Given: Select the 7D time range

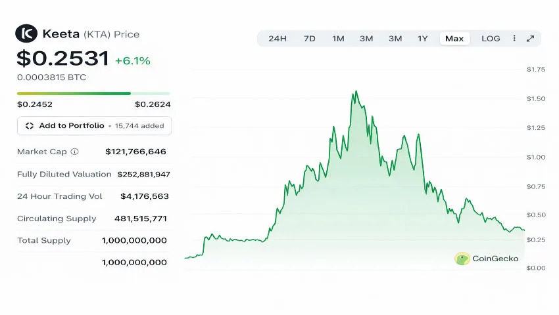Looking at the screenshot, I should 309,39.
